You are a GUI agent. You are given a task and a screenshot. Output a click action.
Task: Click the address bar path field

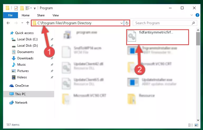pyautogui.click(x=77, y=23)
